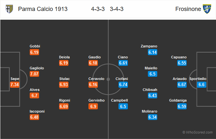Viewport: 216px width, 139px height.
Task: Click the Frosinone club crest icon
Action: point(207,9)
